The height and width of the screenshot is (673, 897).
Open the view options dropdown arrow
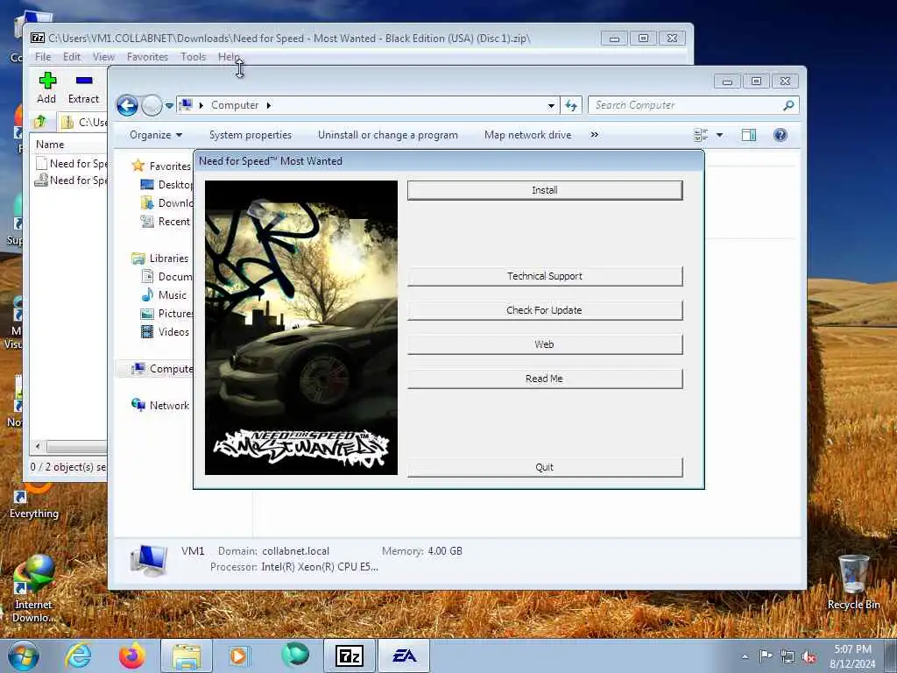pyautogui.click(x=720, y=135)
